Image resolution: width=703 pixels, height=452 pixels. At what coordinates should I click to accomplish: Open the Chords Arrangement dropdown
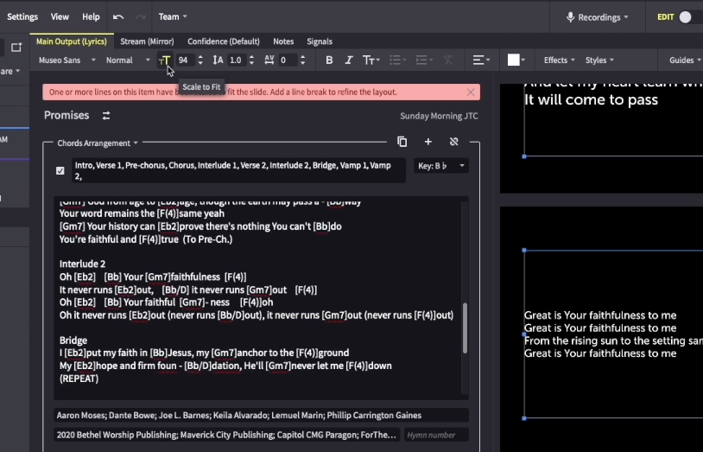pos(98,143)
